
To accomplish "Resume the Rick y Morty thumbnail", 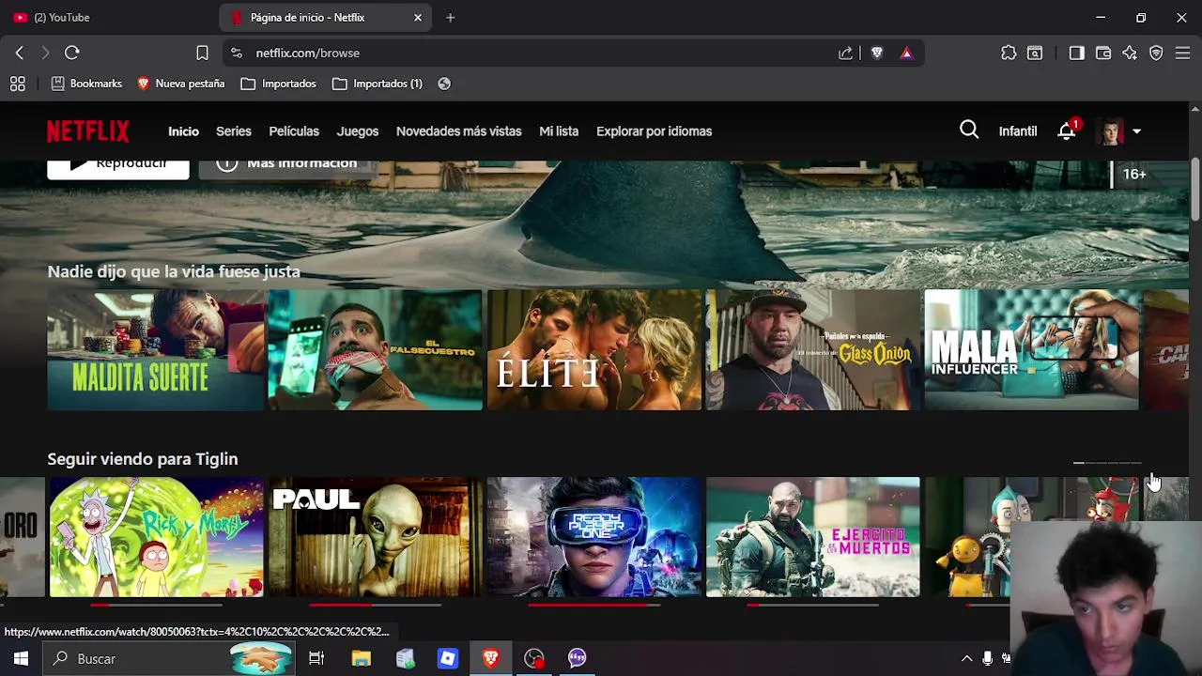I will pos(156,537).
